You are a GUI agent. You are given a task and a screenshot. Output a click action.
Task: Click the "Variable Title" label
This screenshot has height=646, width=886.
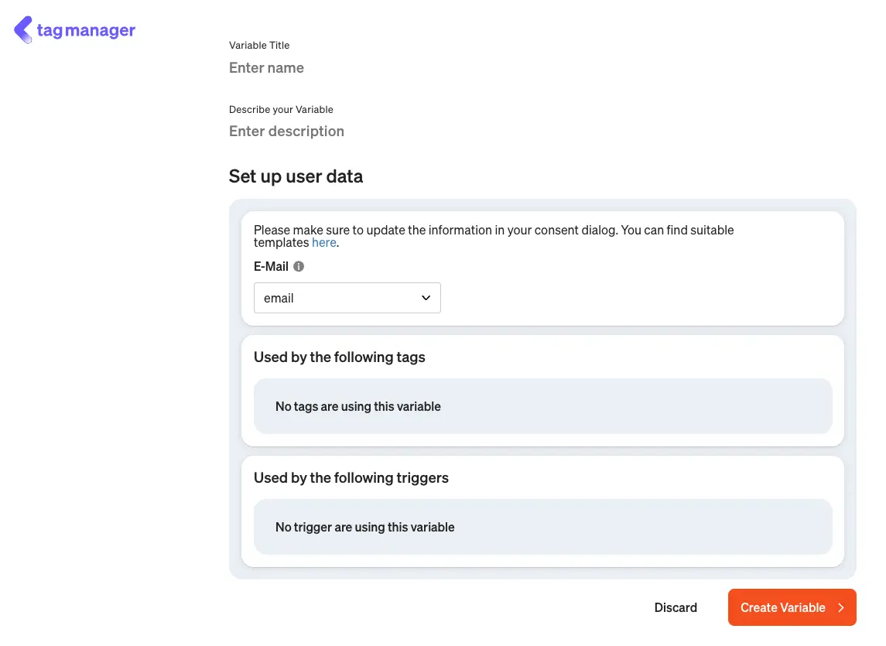coord(259,46)
